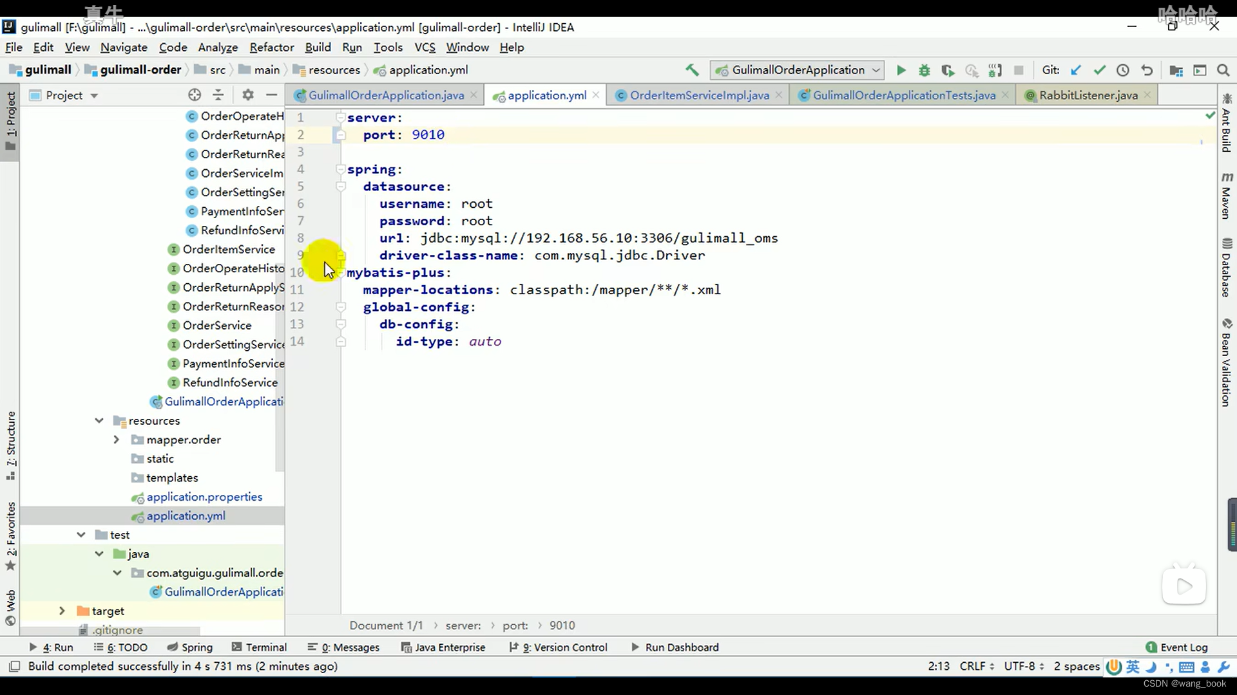Open the 4: Run tool window
This screenshot has width=1237, height=695.
click(x=52, y=647)
